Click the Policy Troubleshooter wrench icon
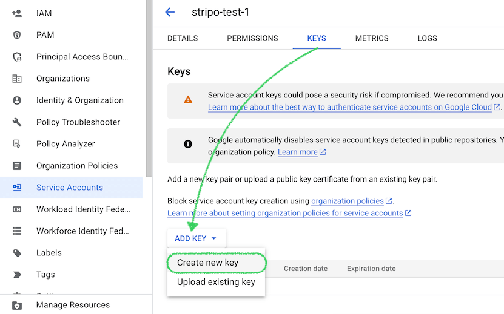504x314 pixels. [x=17, y=122]
